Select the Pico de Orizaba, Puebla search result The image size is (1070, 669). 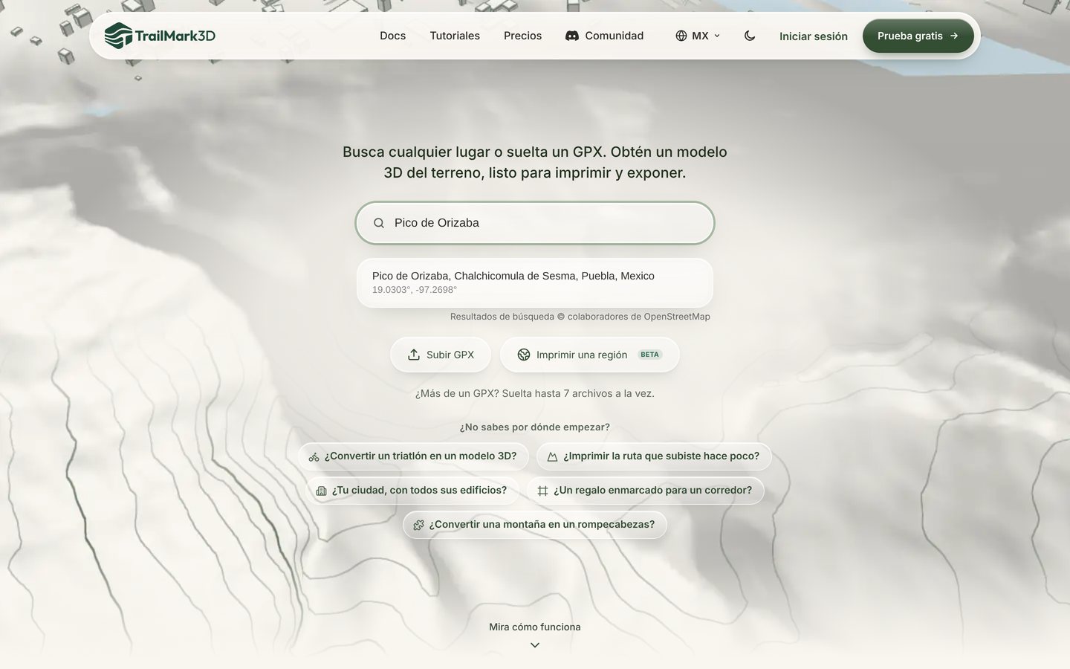click(535, 282)
